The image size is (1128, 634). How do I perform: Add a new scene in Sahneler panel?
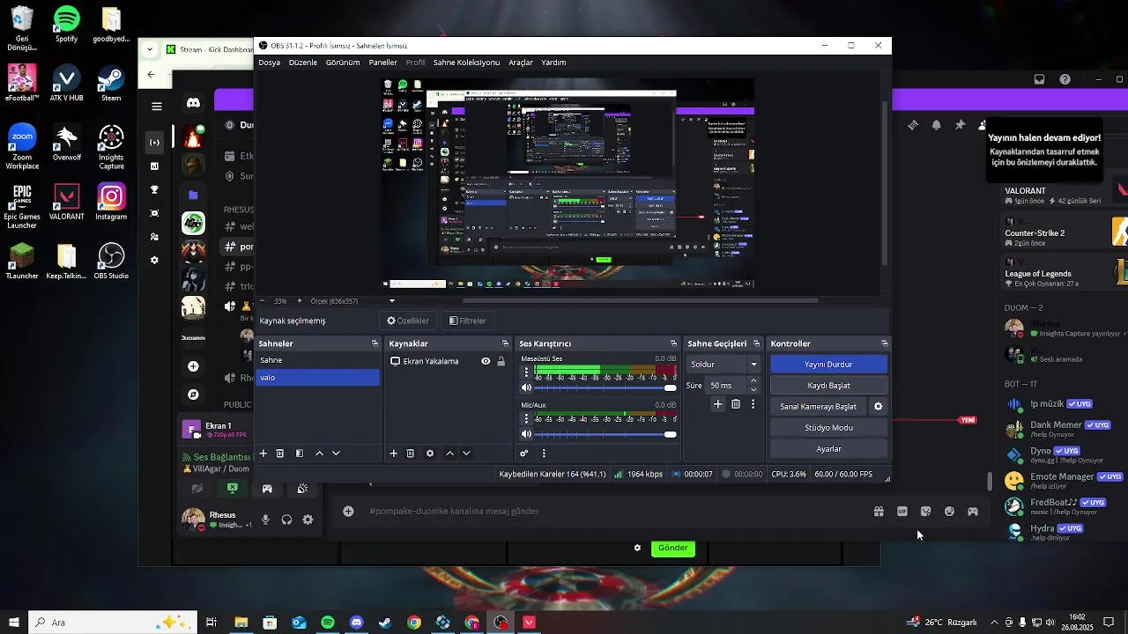coord(263,453)
